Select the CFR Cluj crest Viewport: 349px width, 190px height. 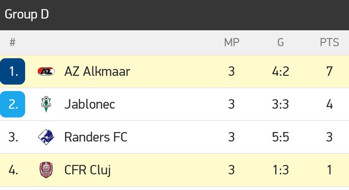46,170
